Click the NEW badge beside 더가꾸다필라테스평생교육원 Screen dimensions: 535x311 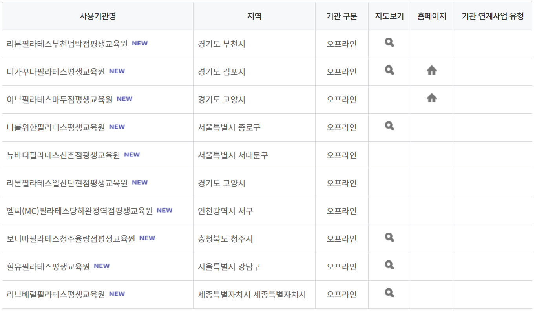pyautogui.click(x=119, y=71)
